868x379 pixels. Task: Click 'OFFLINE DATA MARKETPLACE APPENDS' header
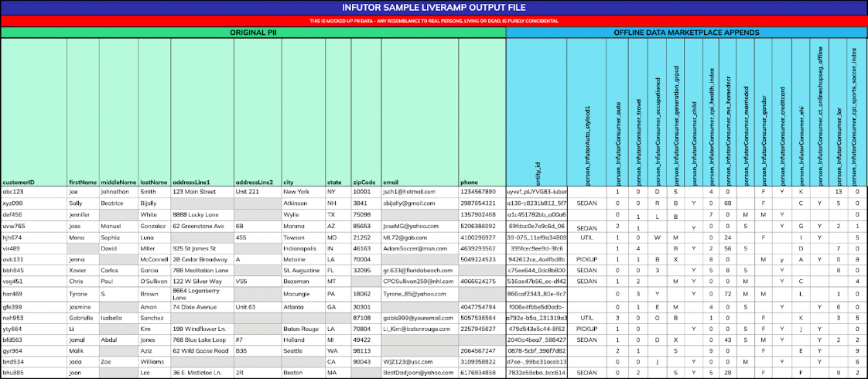tap(686, 32)
